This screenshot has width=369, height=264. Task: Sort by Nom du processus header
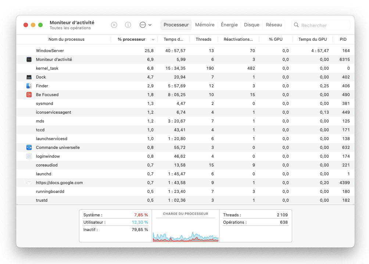coord(66,39)
